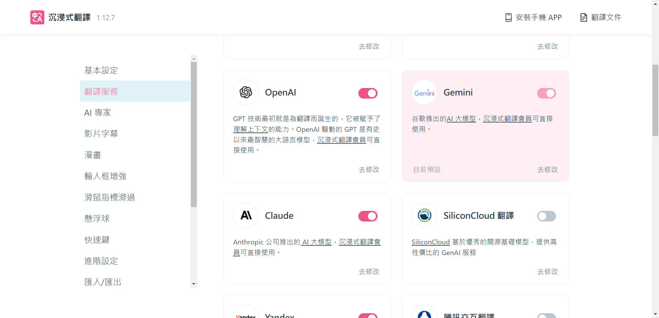Turn off the Claude service toggle

tap(368, 216)
